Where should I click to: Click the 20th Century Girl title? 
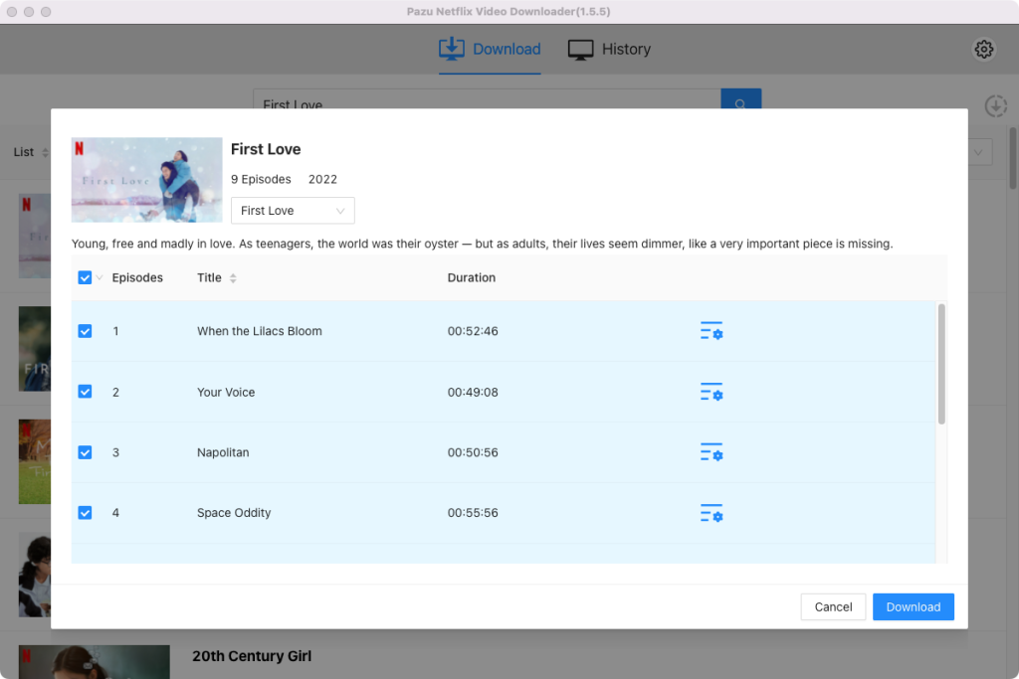[252, 656]
